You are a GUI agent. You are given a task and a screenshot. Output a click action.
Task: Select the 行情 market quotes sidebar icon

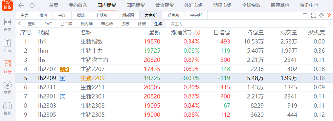tap(8, 67)
